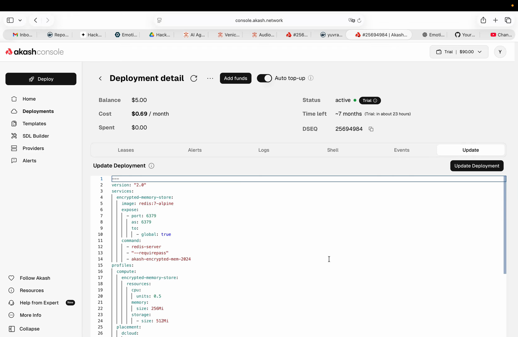Open the Trial $90.00 wallet dropdown
This screenshot has width=518, height=337.
459,52
